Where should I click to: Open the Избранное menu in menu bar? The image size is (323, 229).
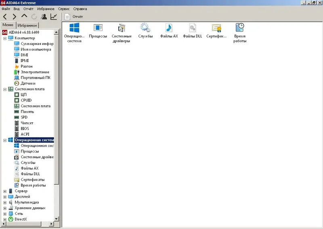pyautogui.click(x=46, y=9)
